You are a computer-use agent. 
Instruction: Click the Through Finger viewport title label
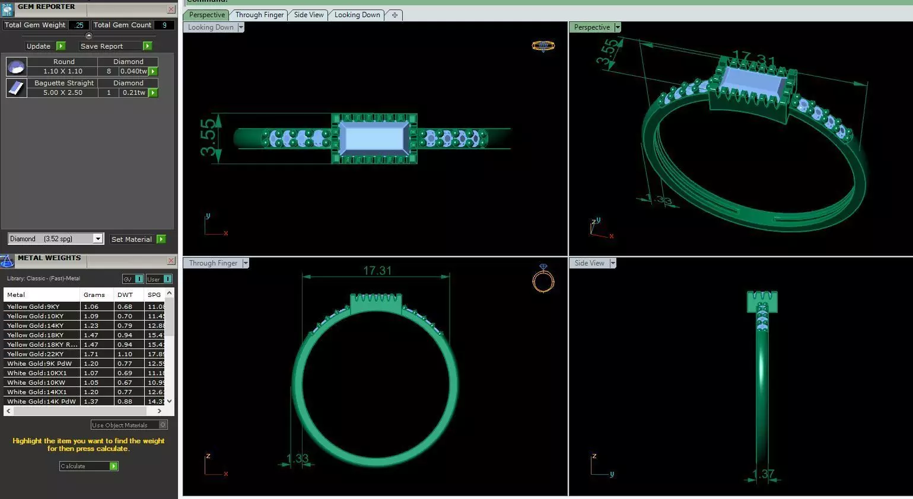click(213, 263)
